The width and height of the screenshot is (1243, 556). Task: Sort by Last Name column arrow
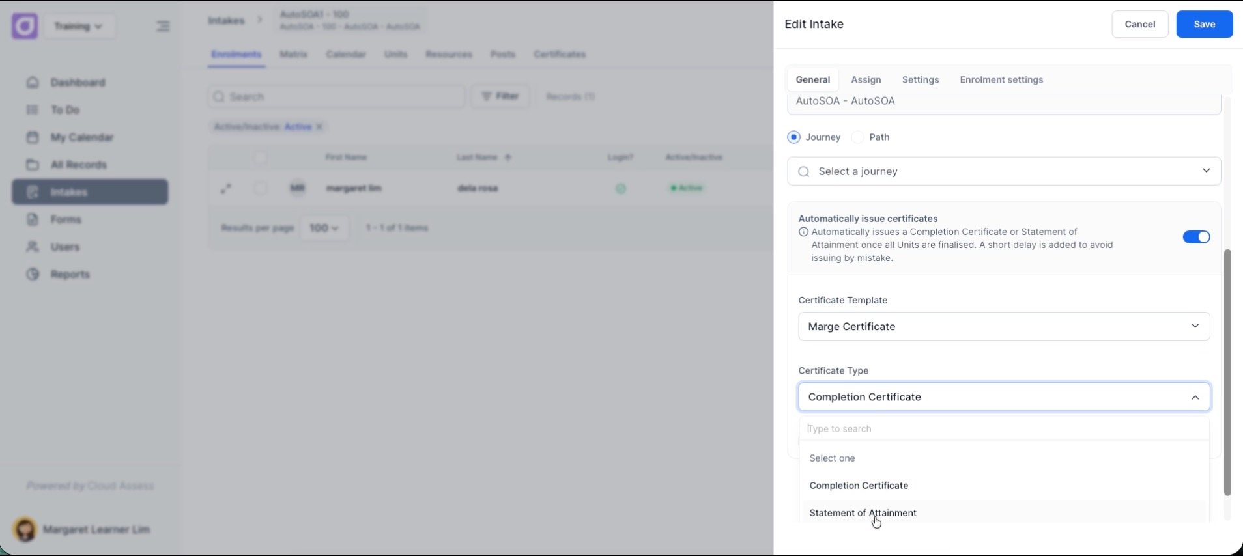[508, 158]
